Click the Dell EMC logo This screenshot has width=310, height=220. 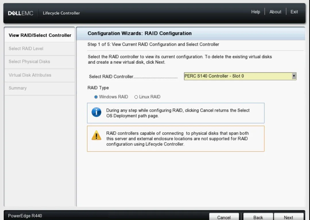coord(21,13)
